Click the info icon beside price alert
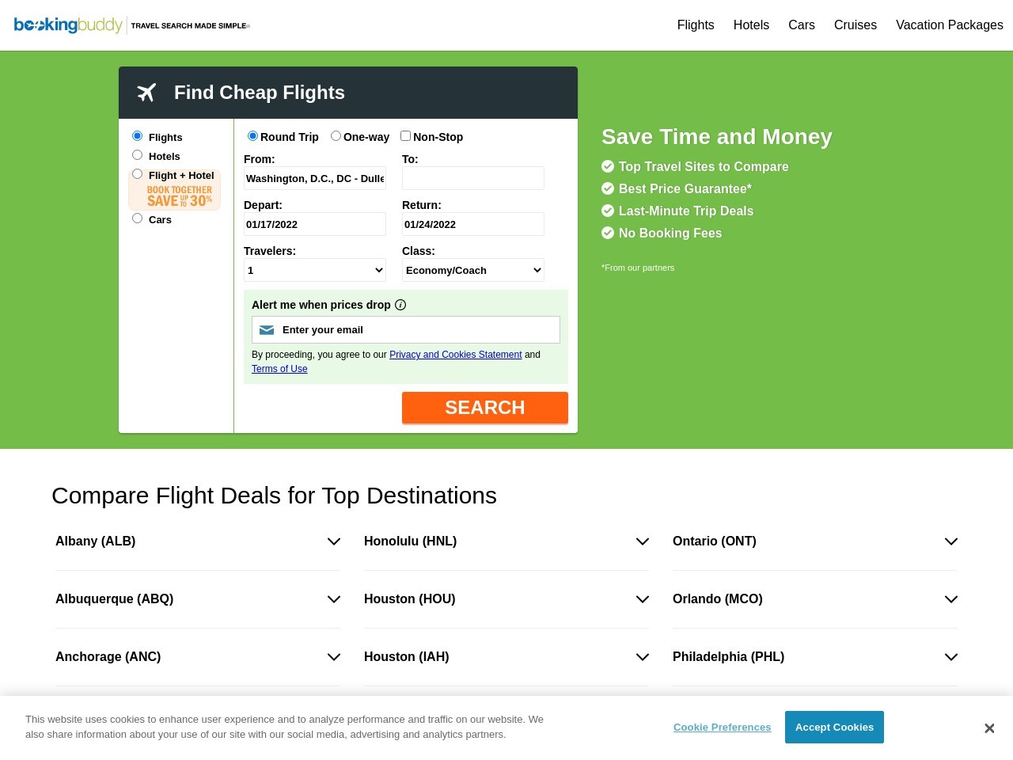Screen dimensions: 1013x760 400,305
